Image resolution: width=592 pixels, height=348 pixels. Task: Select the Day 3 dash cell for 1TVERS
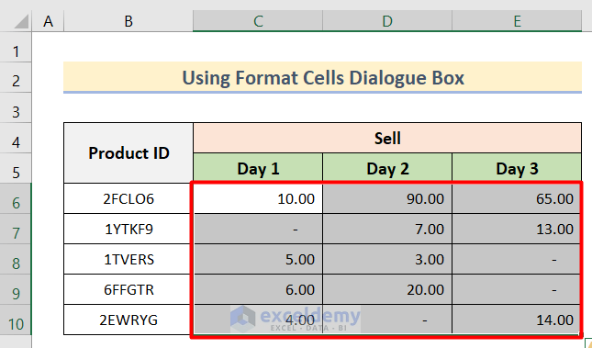coord(516,259)
